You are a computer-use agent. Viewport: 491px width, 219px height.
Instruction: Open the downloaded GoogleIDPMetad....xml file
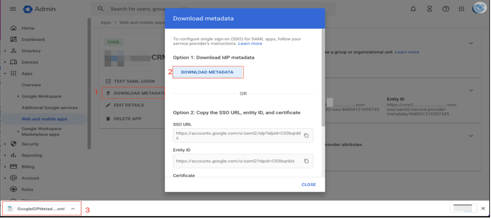pyautogui.click(x=41, y=209)
